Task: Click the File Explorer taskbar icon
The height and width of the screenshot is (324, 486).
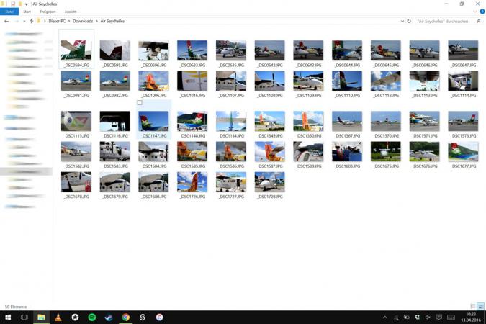Action: [x=41, y=318]
